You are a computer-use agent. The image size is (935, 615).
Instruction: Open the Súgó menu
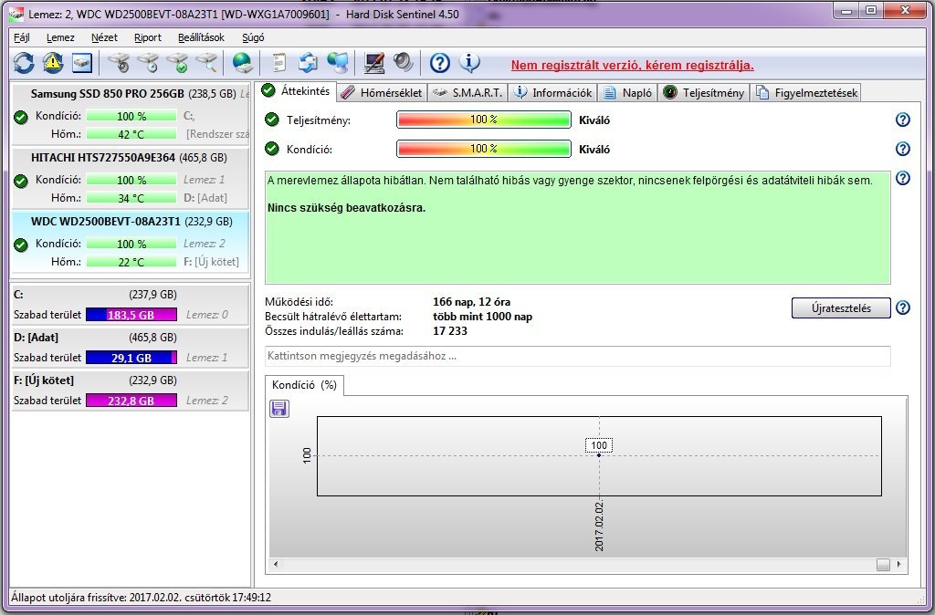click(253, 37)
